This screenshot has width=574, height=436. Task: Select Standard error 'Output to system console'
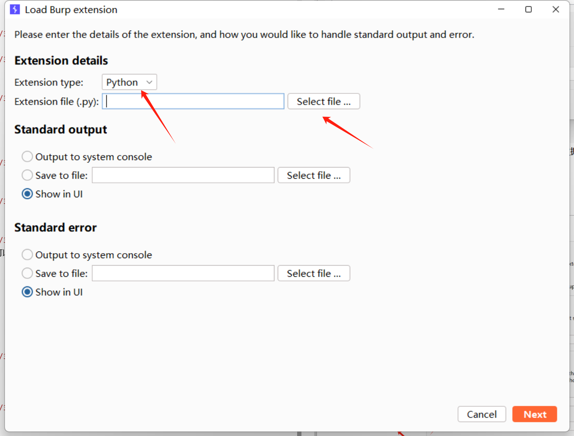(27, 255)
